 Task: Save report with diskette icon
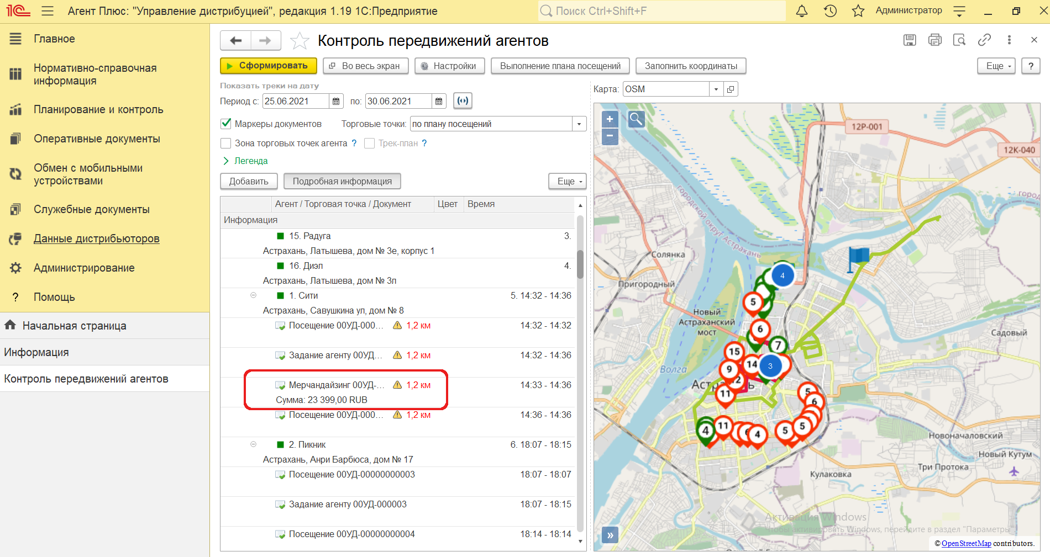910,40
